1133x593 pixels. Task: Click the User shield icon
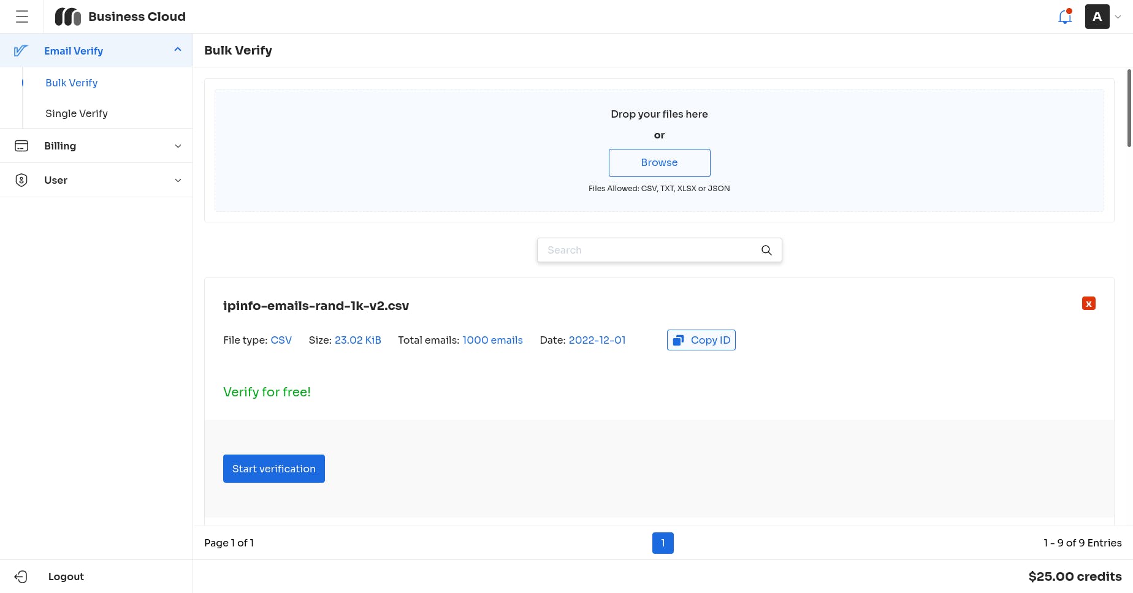[21, 180]
